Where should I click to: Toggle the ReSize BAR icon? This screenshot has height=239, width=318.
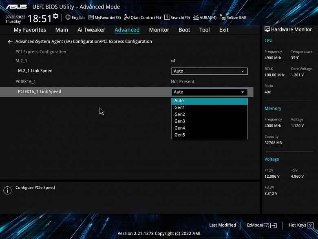tap(223, 17)
